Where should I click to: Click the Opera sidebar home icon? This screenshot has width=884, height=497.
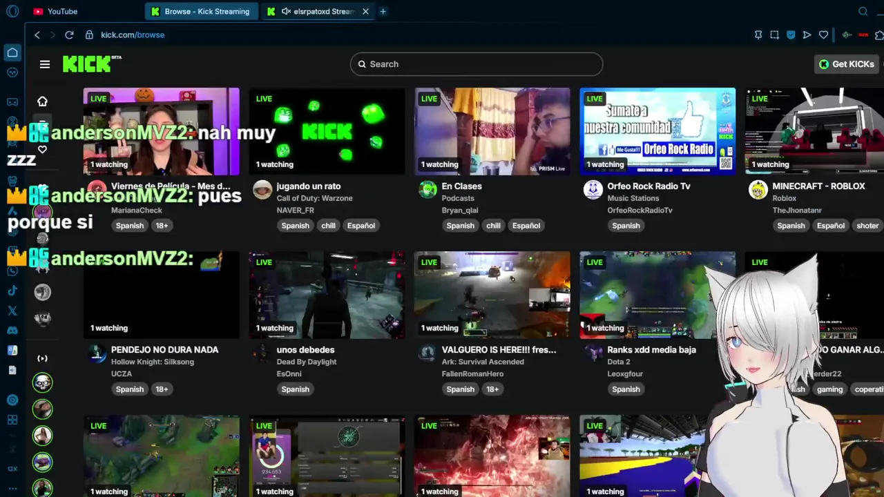[12, 52]
